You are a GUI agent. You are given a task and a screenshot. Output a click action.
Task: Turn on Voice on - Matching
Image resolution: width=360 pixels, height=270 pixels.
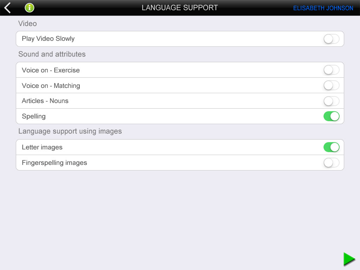[x=331, y=85]
